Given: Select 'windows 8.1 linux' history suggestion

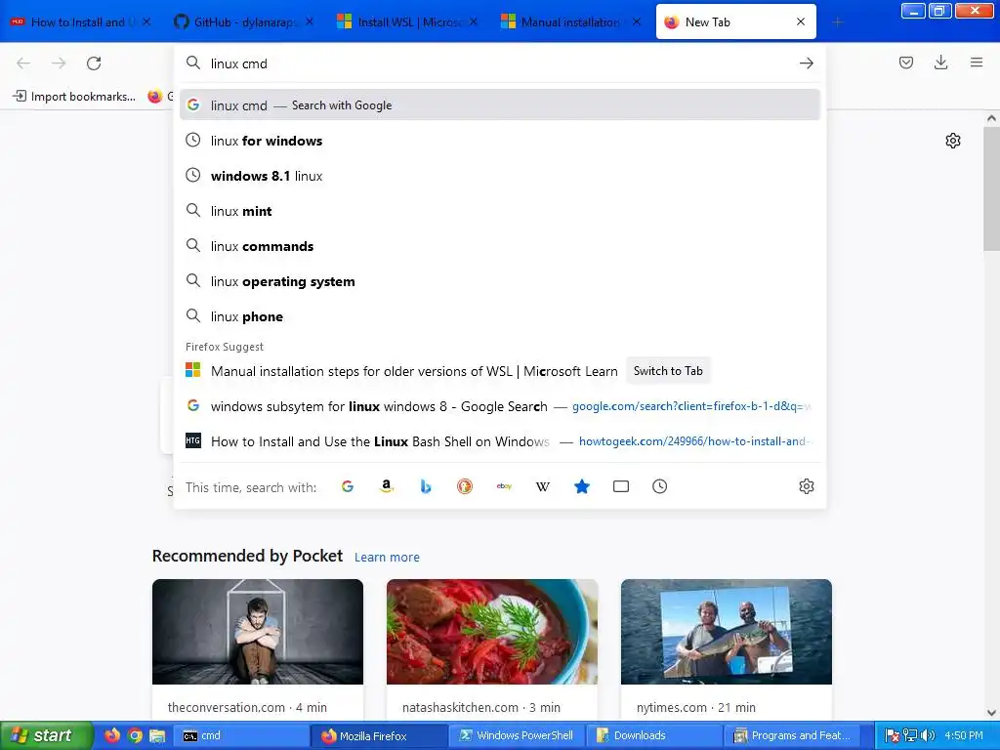Looking at the screenshot, I should tap(499, 176).
